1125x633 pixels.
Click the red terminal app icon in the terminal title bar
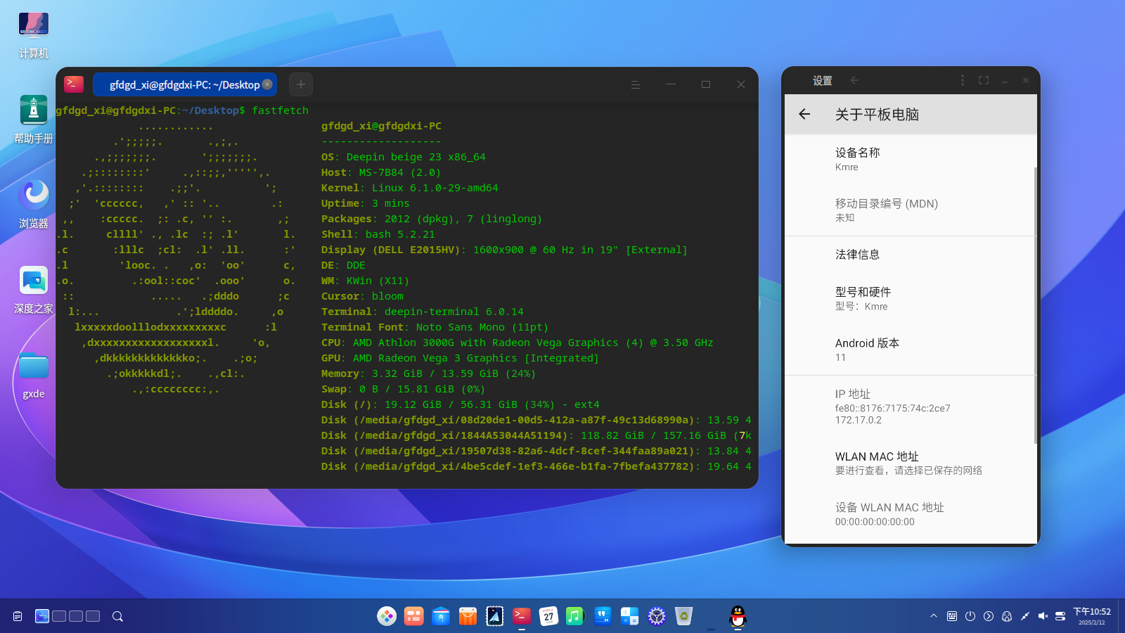pos(74,84)
